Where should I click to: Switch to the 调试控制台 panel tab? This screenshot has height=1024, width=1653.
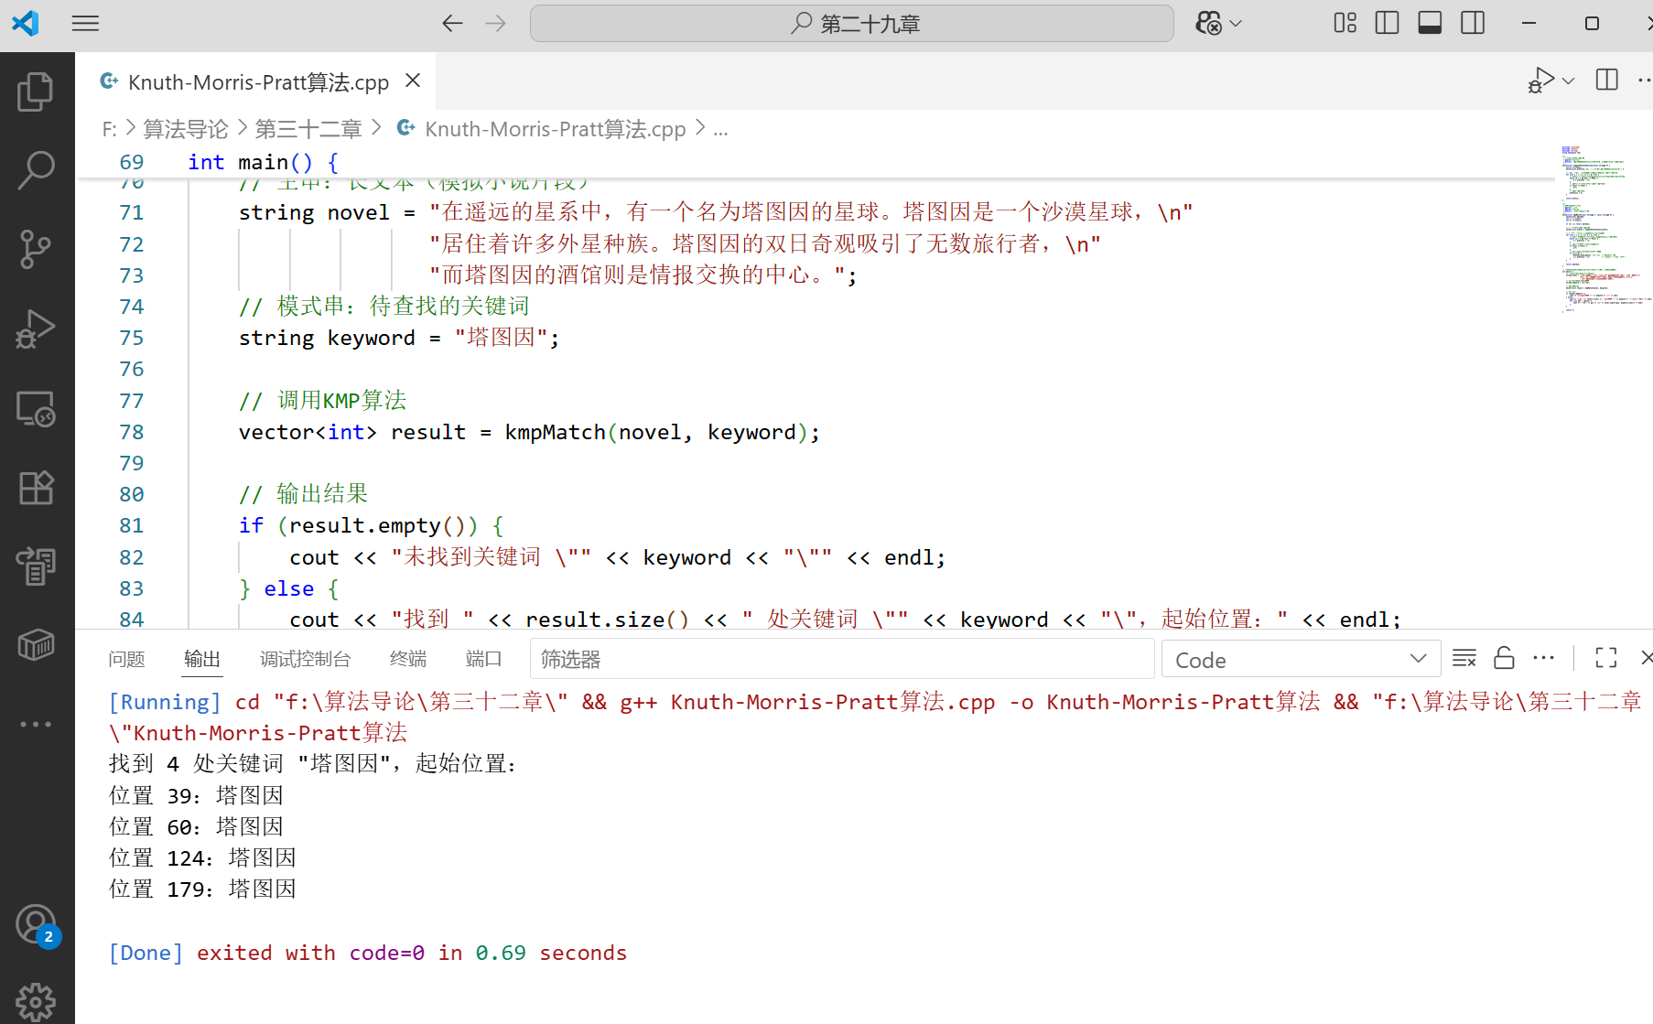coord(306,659)
